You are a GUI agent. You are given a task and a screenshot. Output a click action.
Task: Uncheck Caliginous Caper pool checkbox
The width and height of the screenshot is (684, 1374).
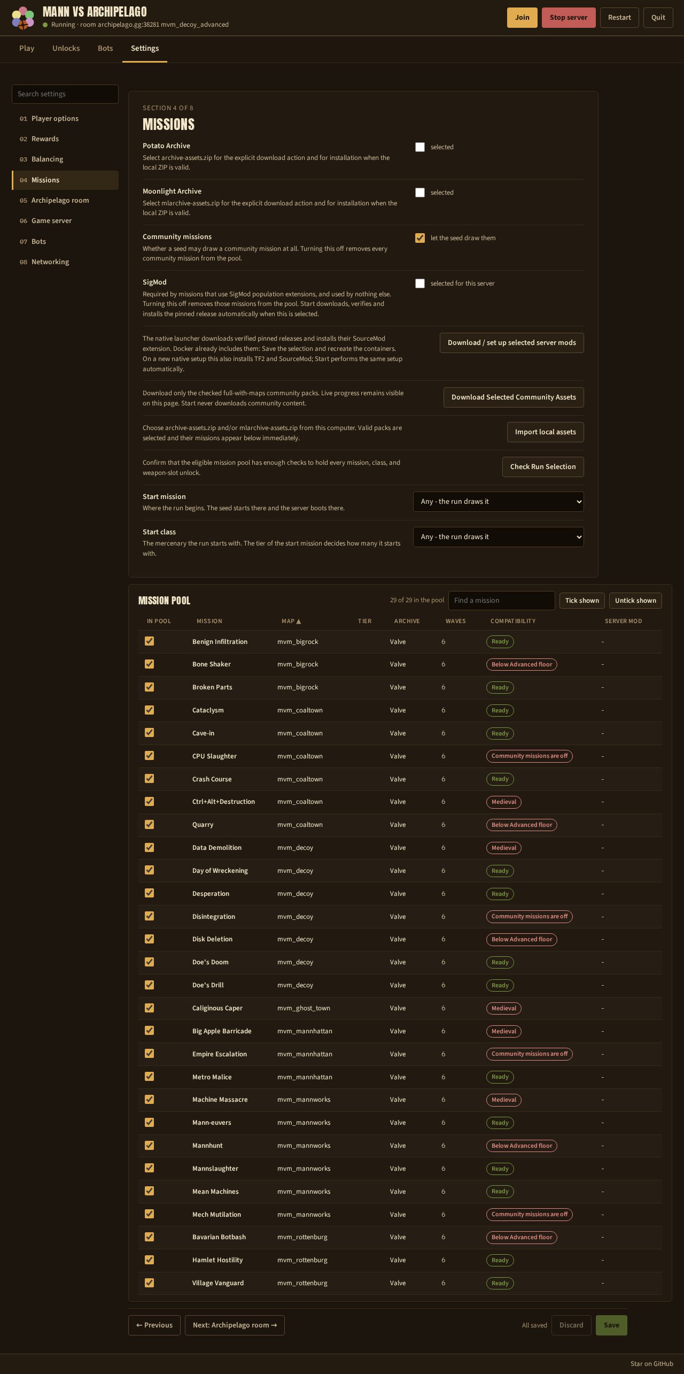point(150,1008)
